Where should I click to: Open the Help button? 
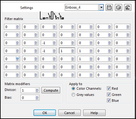[x=94, y=113]
